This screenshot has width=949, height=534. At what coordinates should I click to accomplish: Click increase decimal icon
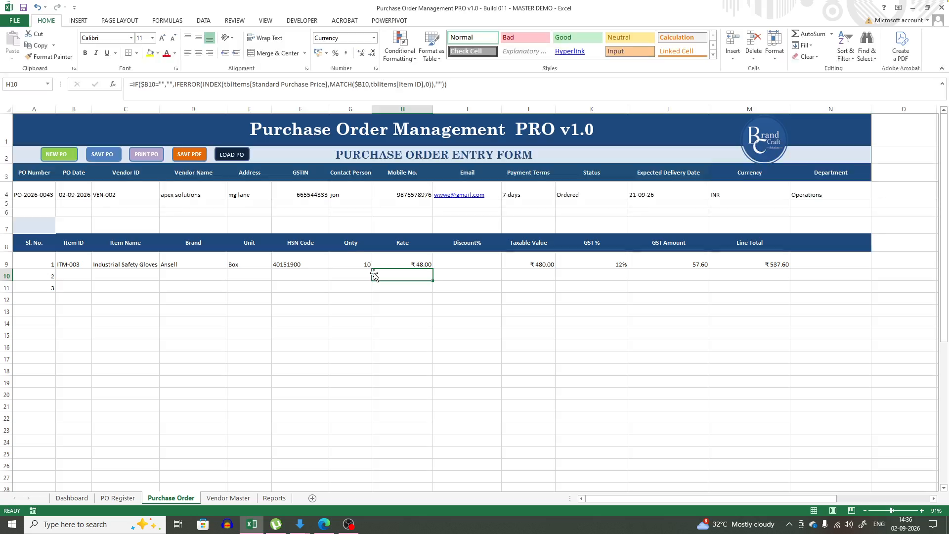coord(361,53)
